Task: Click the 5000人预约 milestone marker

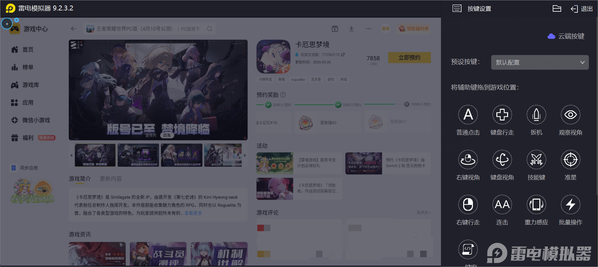Action: point(338,105)
